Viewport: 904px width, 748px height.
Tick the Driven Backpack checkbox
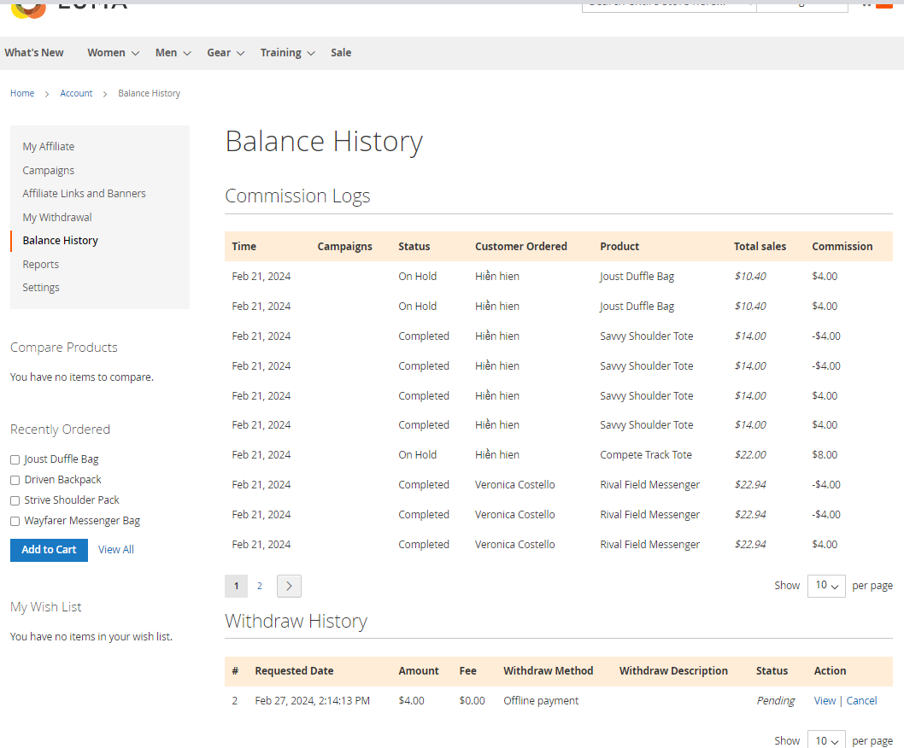[15, 480]
